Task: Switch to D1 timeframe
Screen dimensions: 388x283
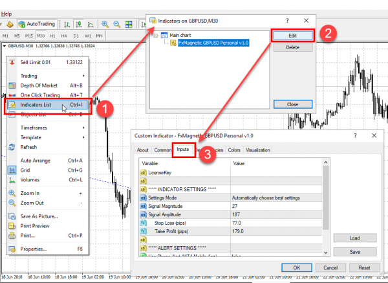Action: click(x=76, y=36)
